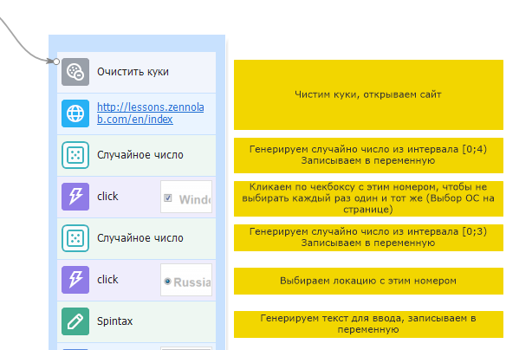Select the Russia radio button in the thumbnail
Image resolution: width=532 pixels, height=350 pixels.
[166, 282]
